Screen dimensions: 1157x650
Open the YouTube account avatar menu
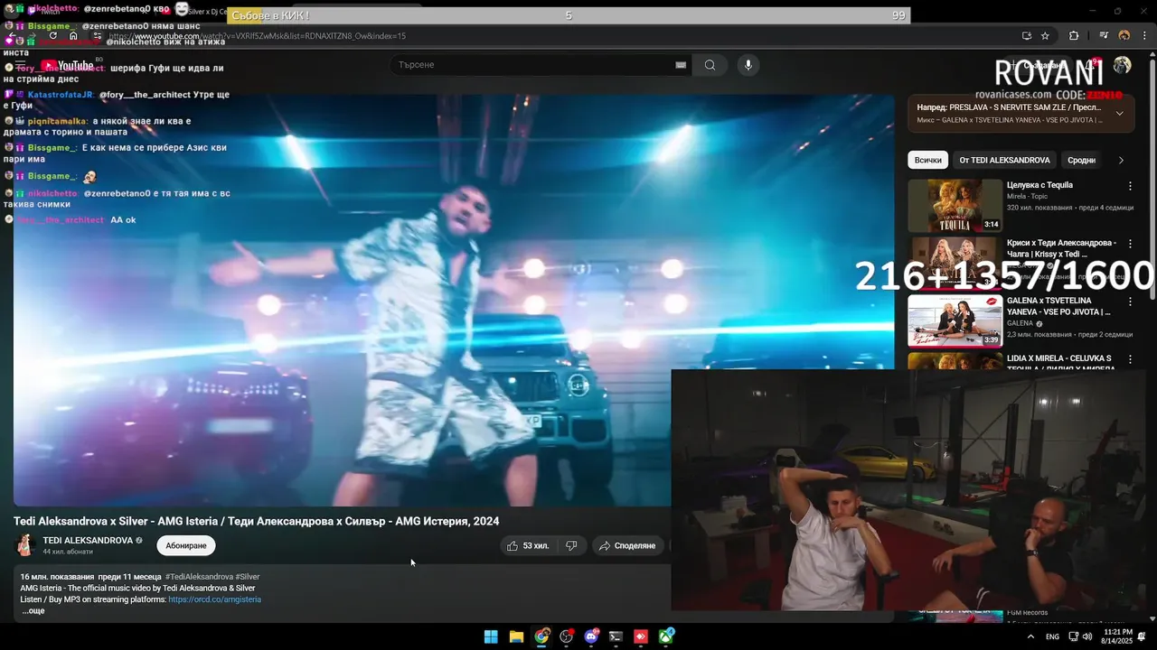tap(1122, 65)
